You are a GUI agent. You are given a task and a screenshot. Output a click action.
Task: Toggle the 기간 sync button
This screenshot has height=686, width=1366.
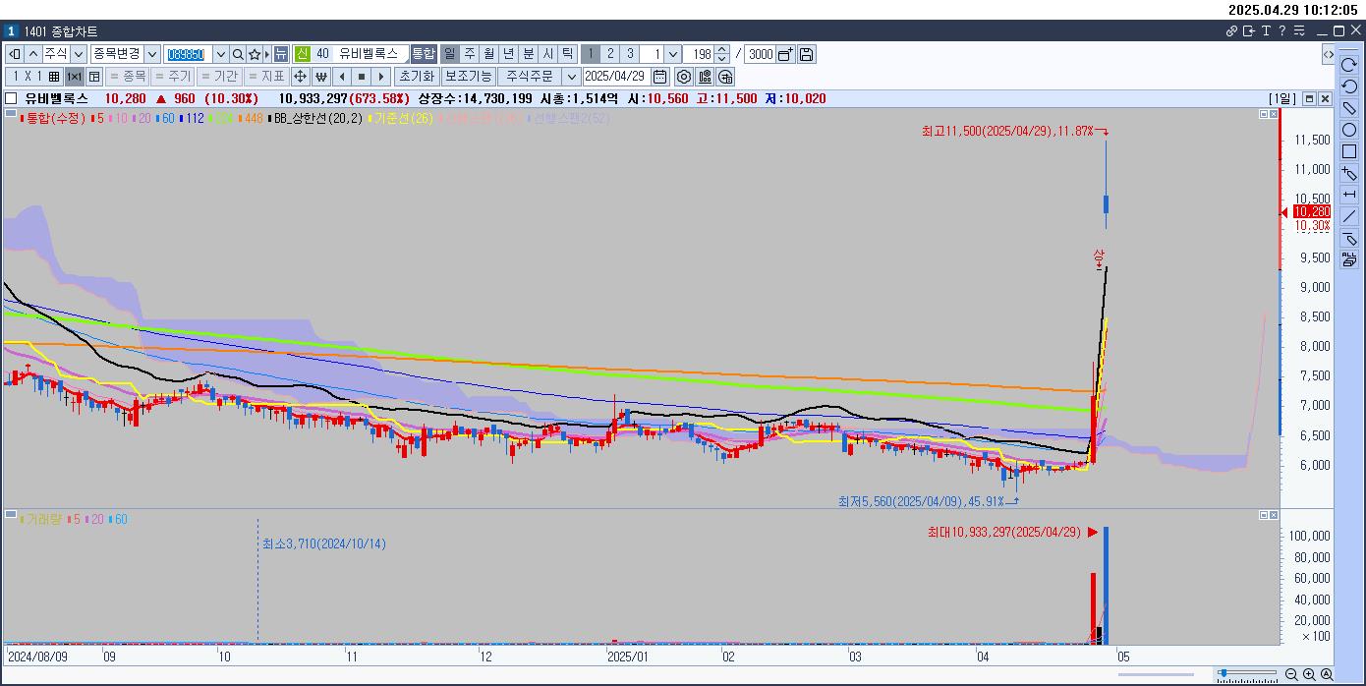tap(218, 77)
